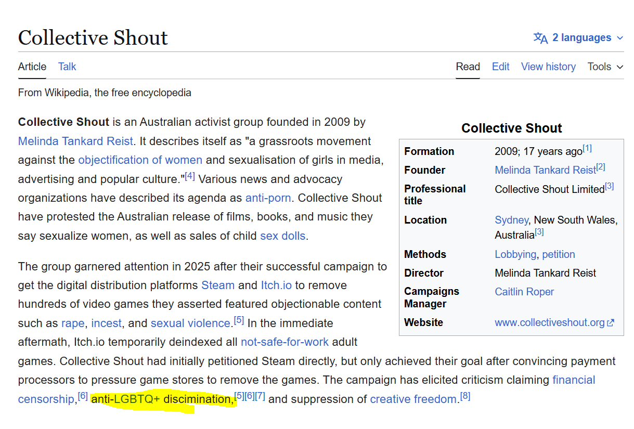634x429 pixels.
Task: Click the Director value Melinda Tankard Reist
Action: [x=546, y=273]
